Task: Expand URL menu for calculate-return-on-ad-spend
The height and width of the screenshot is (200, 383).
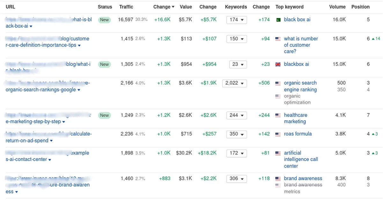Action: point(51,141)
